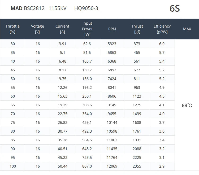Click the 88°C max temperature cell
The image size is (199, 175).
tap(187, 105)
